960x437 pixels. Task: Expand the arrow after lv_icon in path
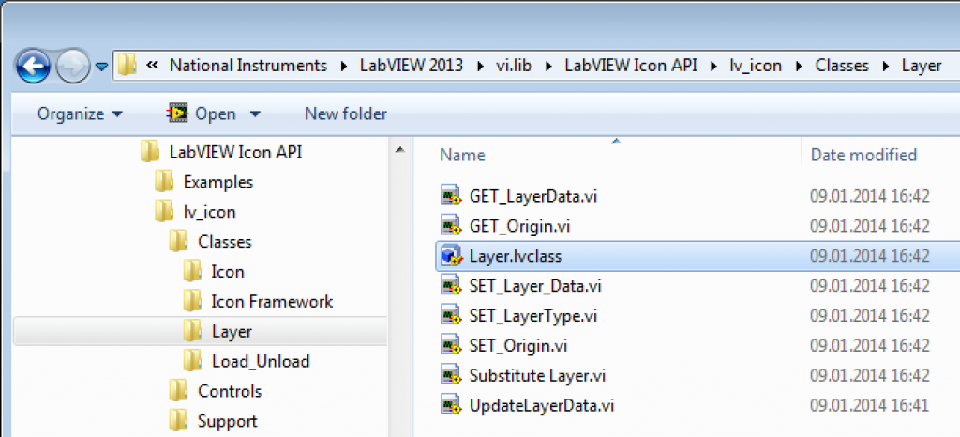pyautogui.click(x=799, y=66)
